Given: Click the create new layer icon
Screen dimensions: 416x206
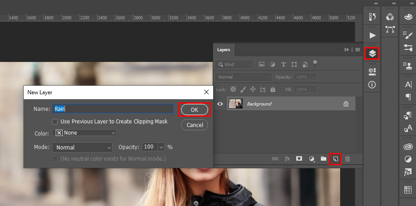Looking at the screenshot, I should pos(335,159).
